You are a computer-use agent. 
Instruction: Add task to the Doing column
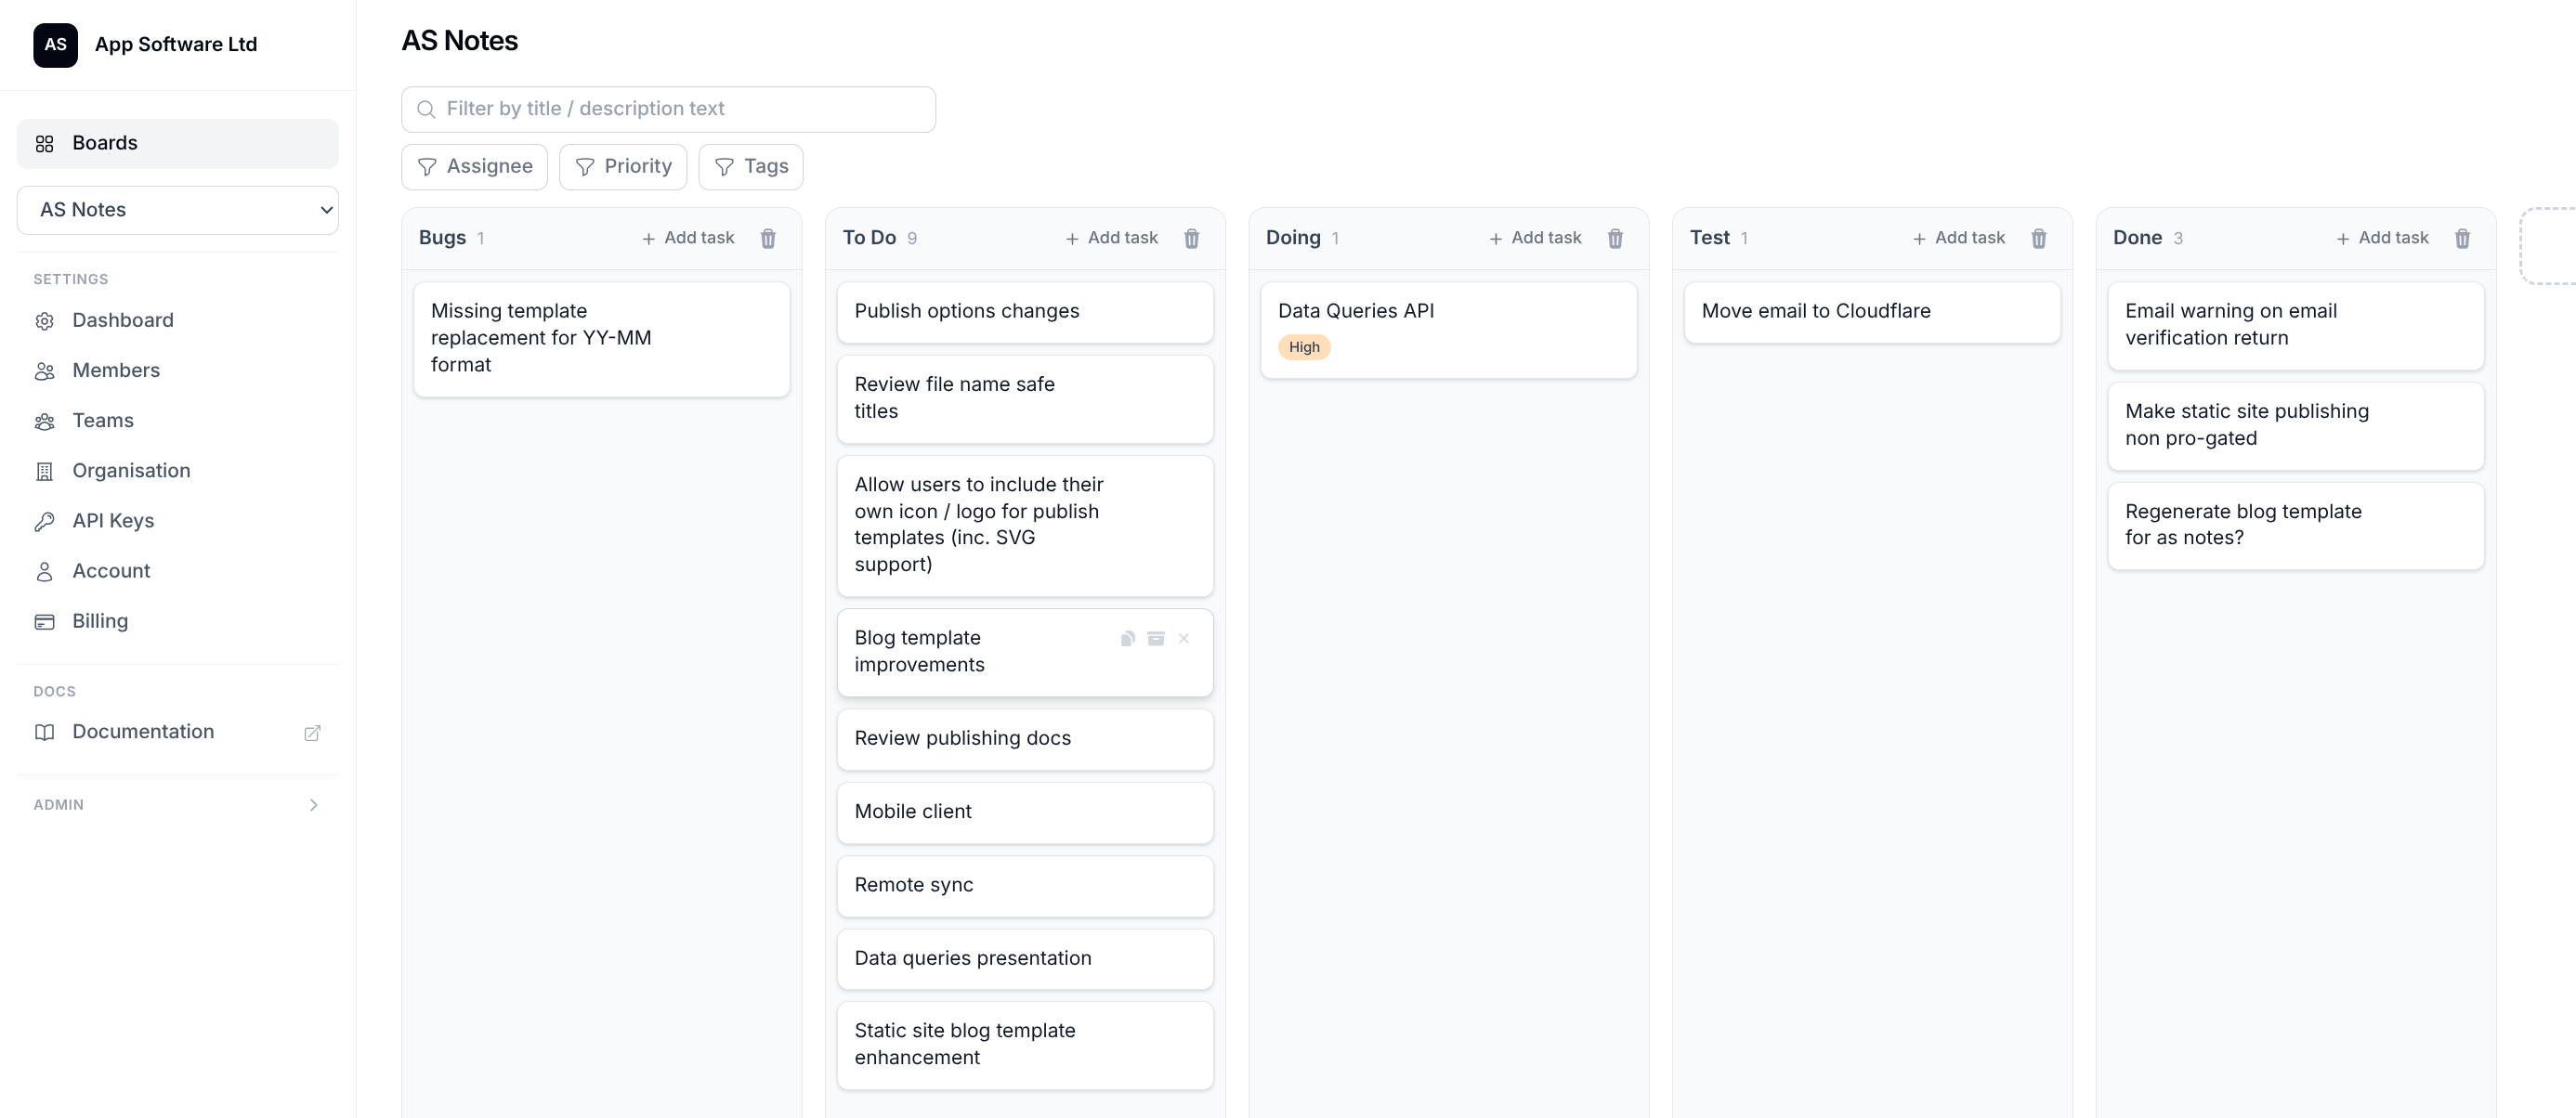(1535, 238)
